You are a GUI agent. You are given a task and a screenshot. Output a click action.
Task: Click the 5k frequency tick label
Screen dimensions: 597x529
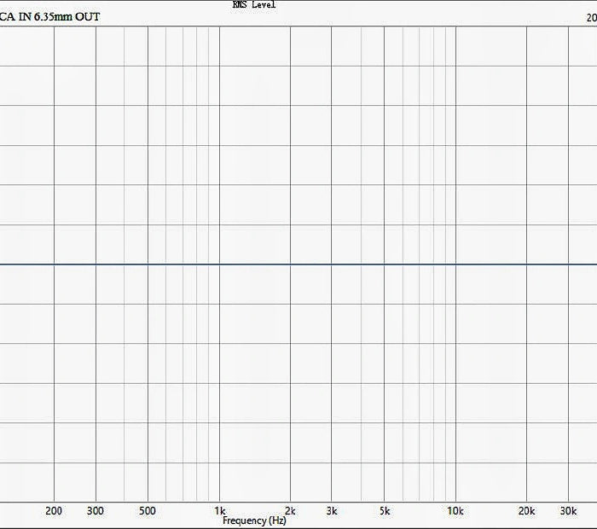coord(385,511)
